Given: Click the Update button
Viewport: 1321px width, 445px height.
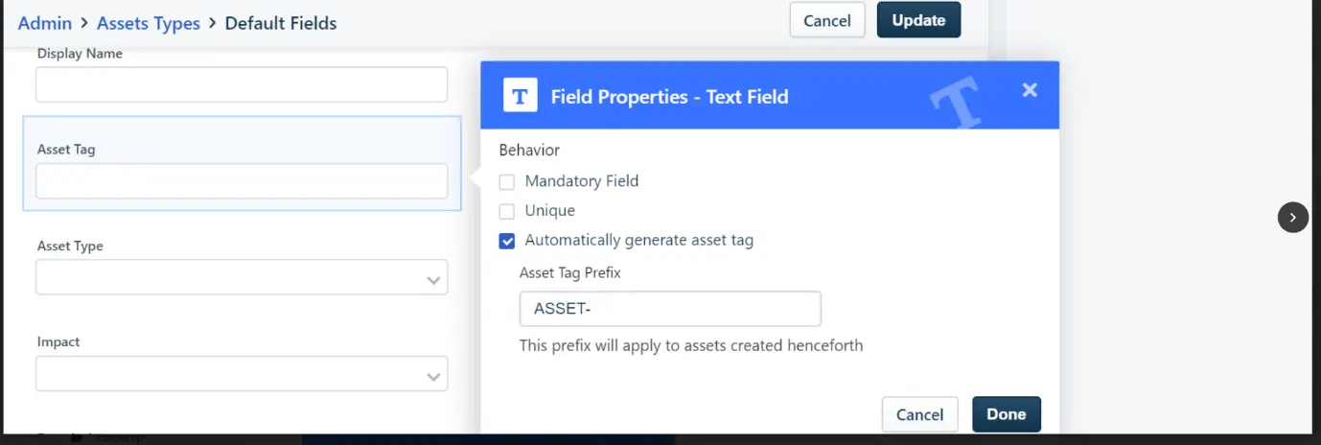Looking at the screenshot, I should [x=918, y=20].
